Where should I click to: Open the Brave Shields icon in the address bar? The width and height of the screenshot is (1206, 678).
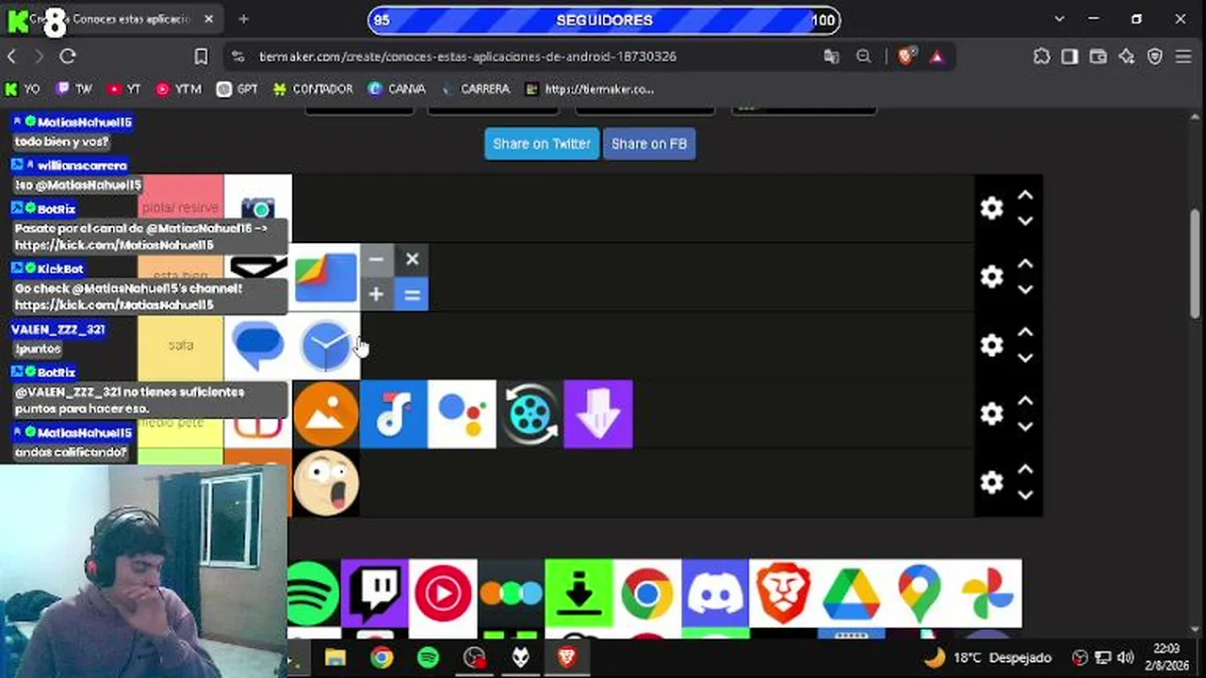(x=906, y=56)
